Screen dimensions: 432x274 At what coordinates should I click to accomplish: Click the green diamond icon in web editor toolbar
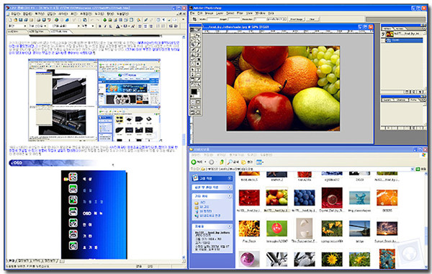104,20
